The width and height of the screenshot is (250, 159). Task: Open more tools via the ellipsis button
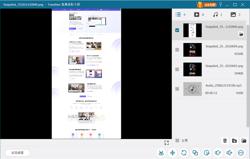[x=241, y=153]
